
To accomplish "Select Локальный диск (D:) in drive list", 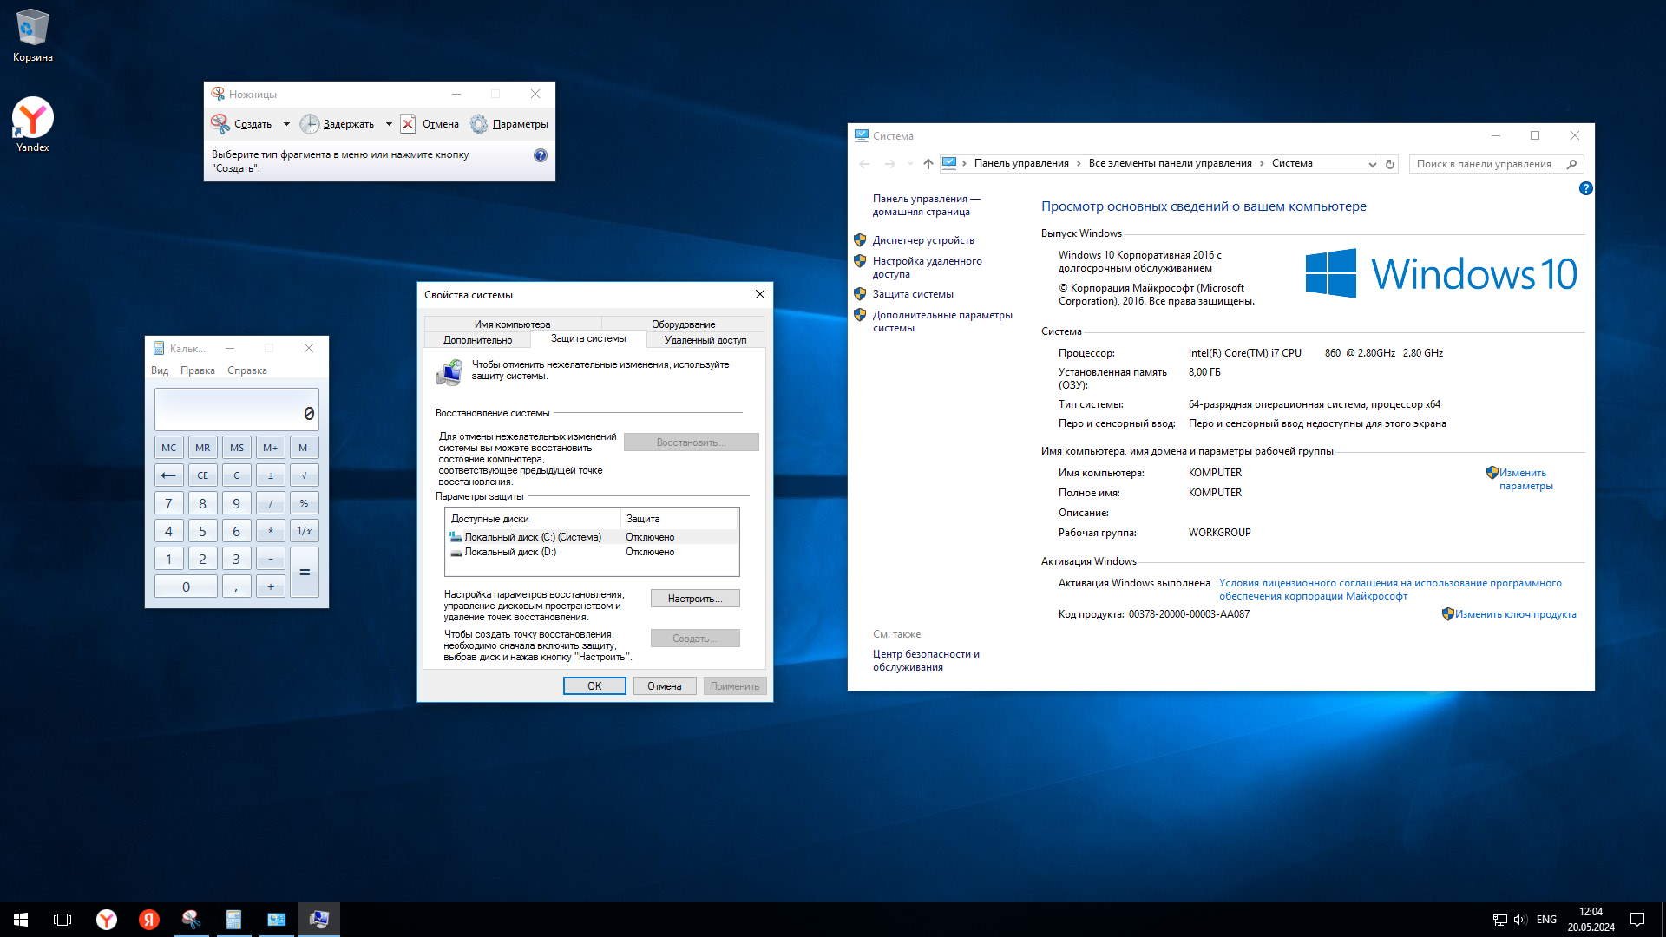I will click(510, 552).
